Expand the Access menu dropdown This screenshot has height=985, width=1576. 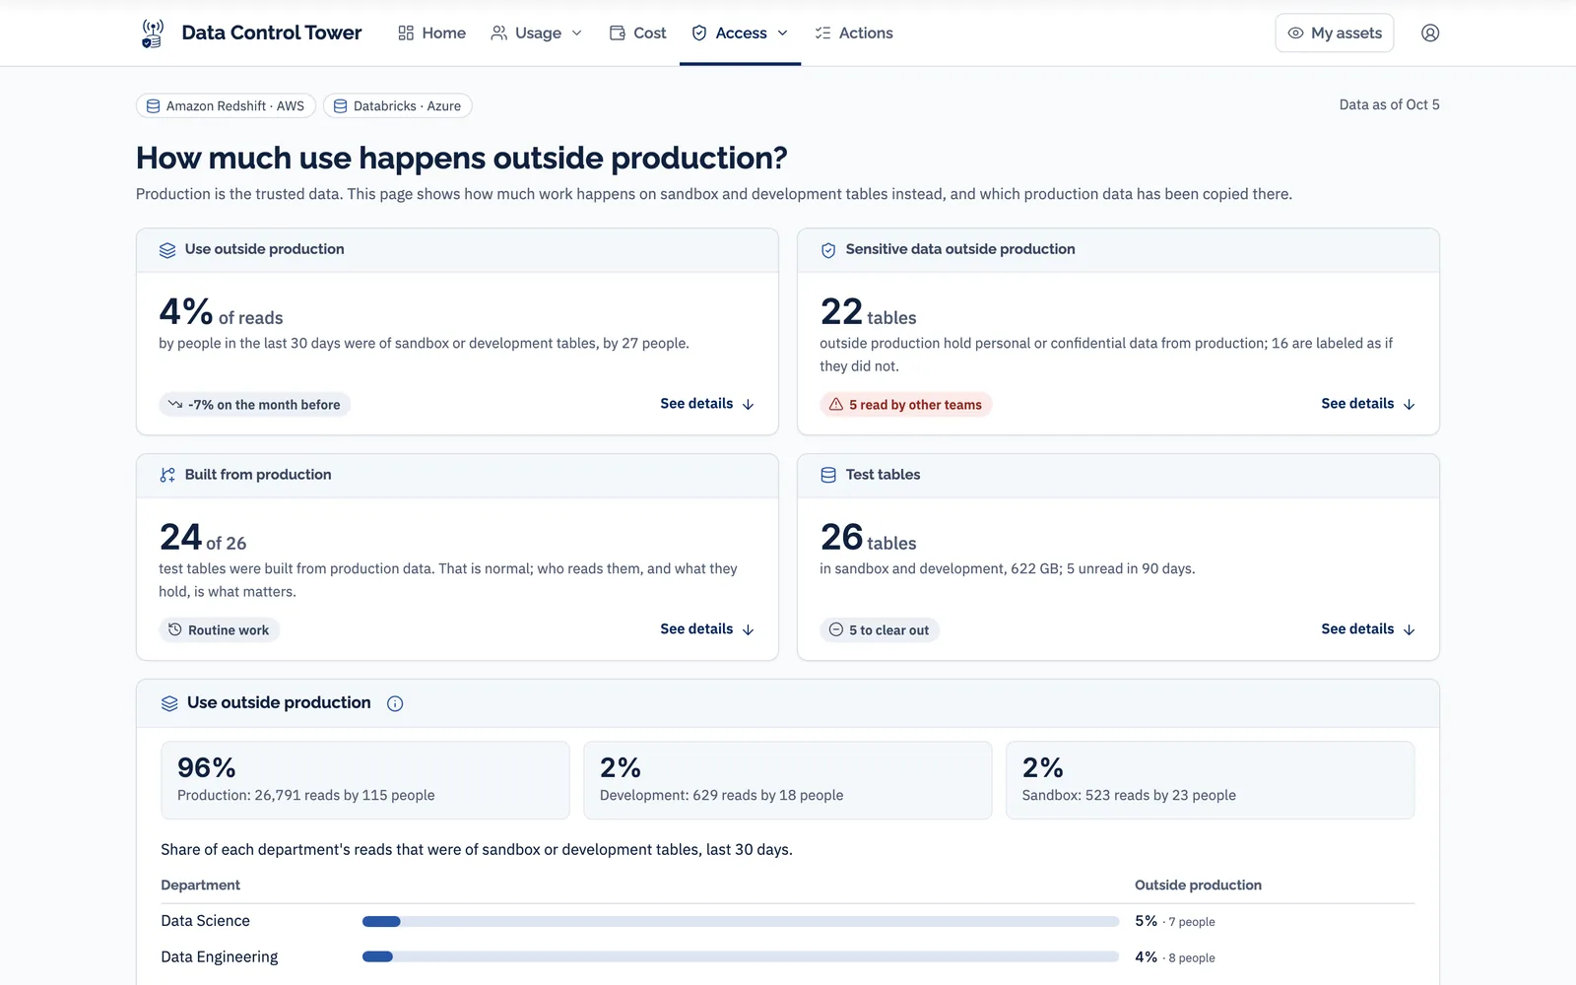741,33
